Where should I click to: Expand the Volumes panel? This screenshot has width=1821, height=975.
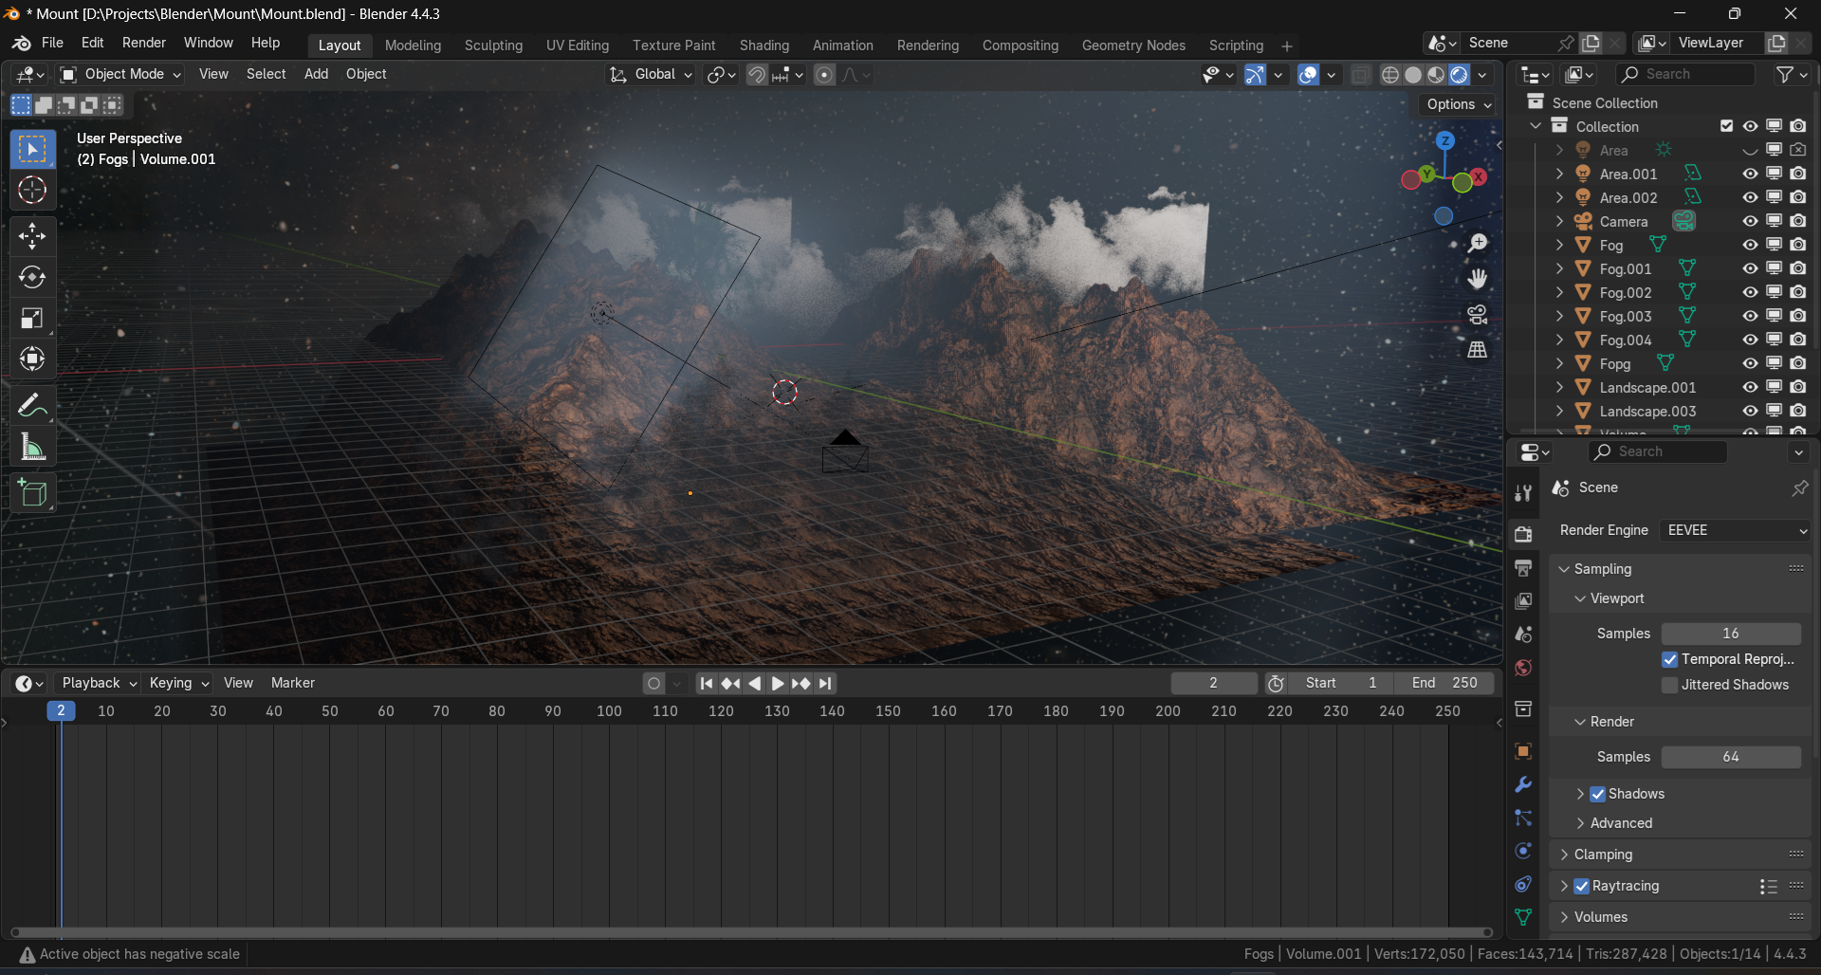click(1681, 917)
